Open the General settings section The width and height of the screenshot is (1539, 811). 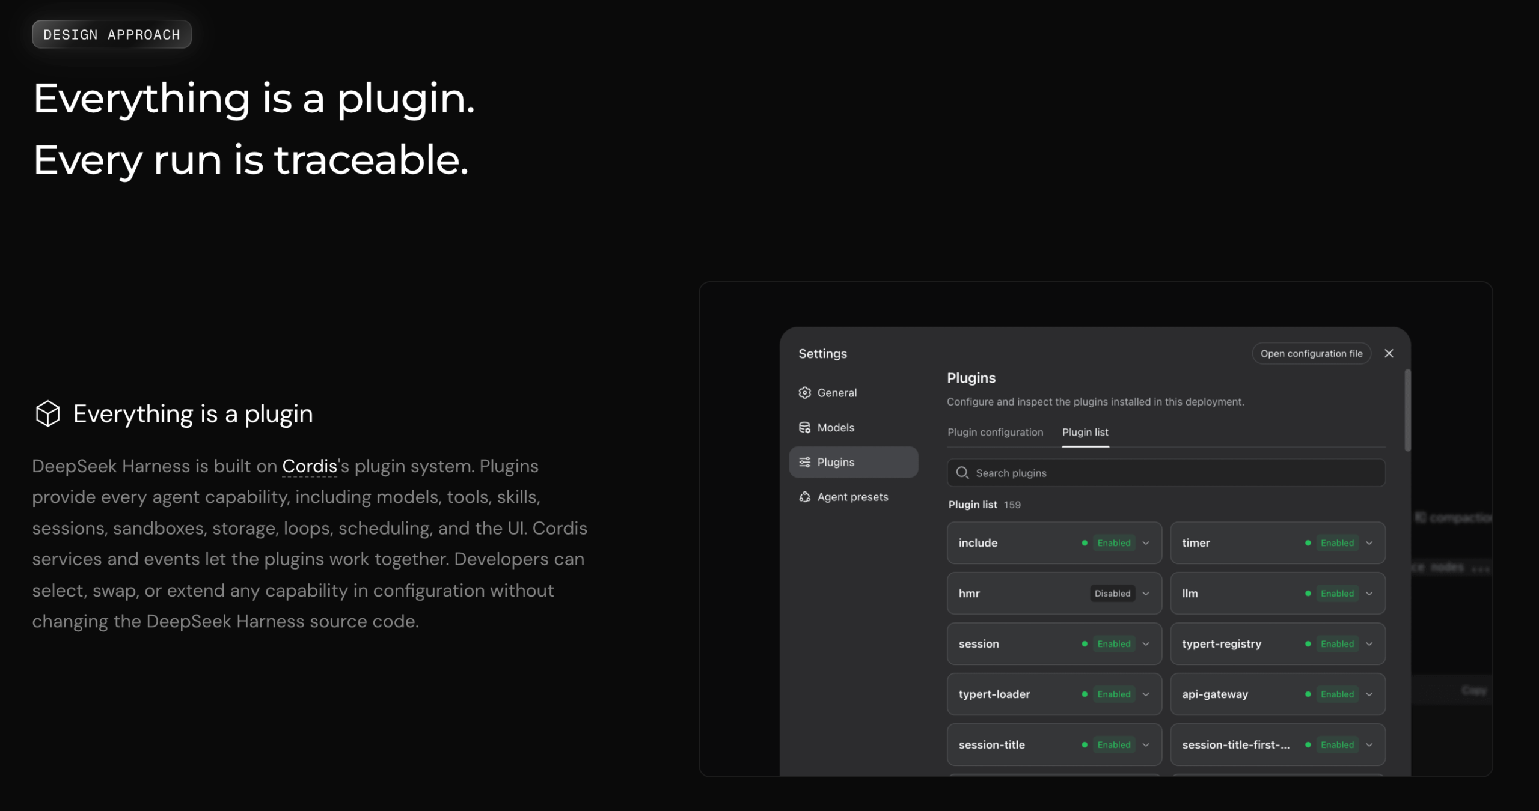click(854, 393)
